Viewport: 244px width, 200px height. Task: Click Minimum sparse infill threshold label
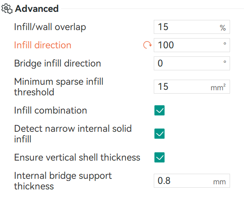(58, 87)
